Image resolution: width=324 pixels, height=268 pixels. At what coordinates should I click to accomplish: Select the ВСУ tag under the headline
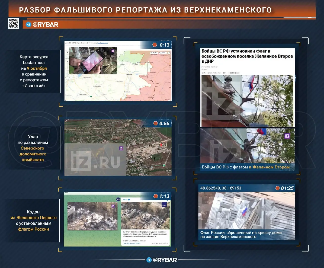(x=224, y=73)
